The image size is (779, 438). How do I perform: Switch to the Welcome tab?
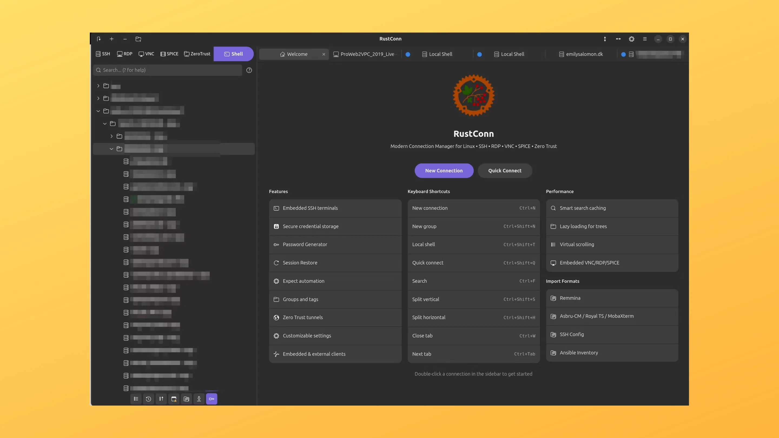pos(297,54)
